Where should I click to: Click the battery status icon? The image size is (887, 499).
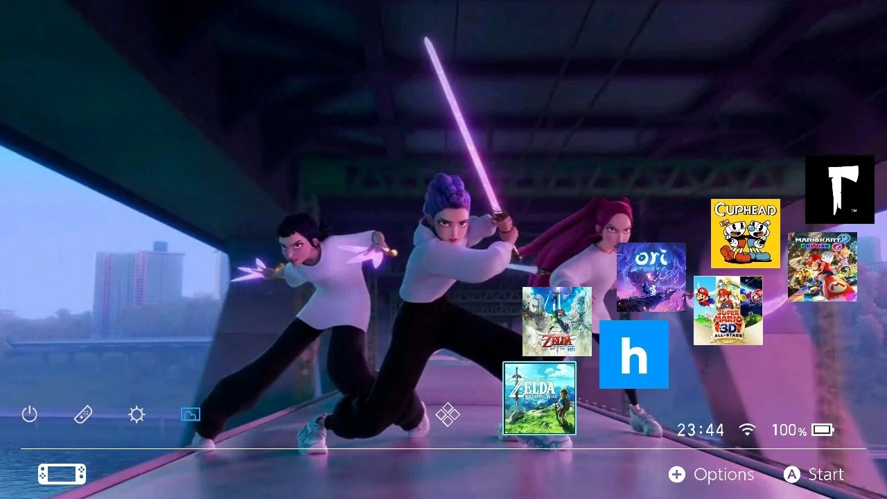coord(823,430)
